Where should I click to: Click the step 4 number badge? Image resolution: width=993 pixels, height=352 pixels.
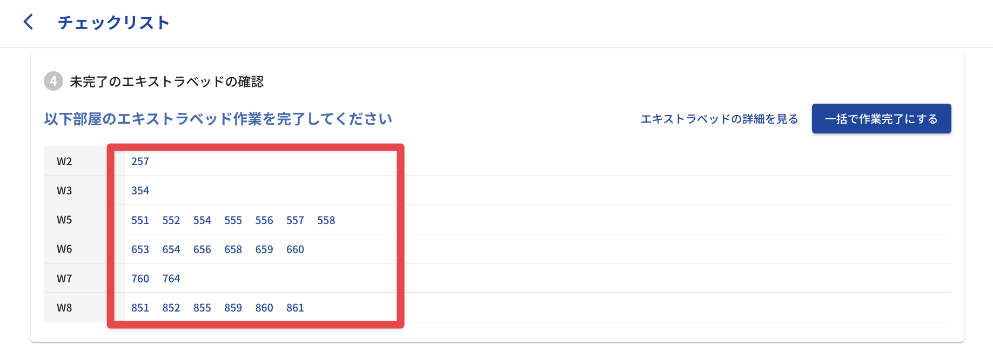coord(53,82)
